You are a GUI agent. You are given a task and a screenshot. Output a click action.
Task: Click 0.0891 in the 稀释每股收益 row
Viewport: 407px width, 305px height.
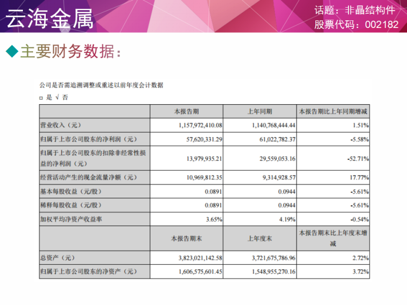click(213, 205)
